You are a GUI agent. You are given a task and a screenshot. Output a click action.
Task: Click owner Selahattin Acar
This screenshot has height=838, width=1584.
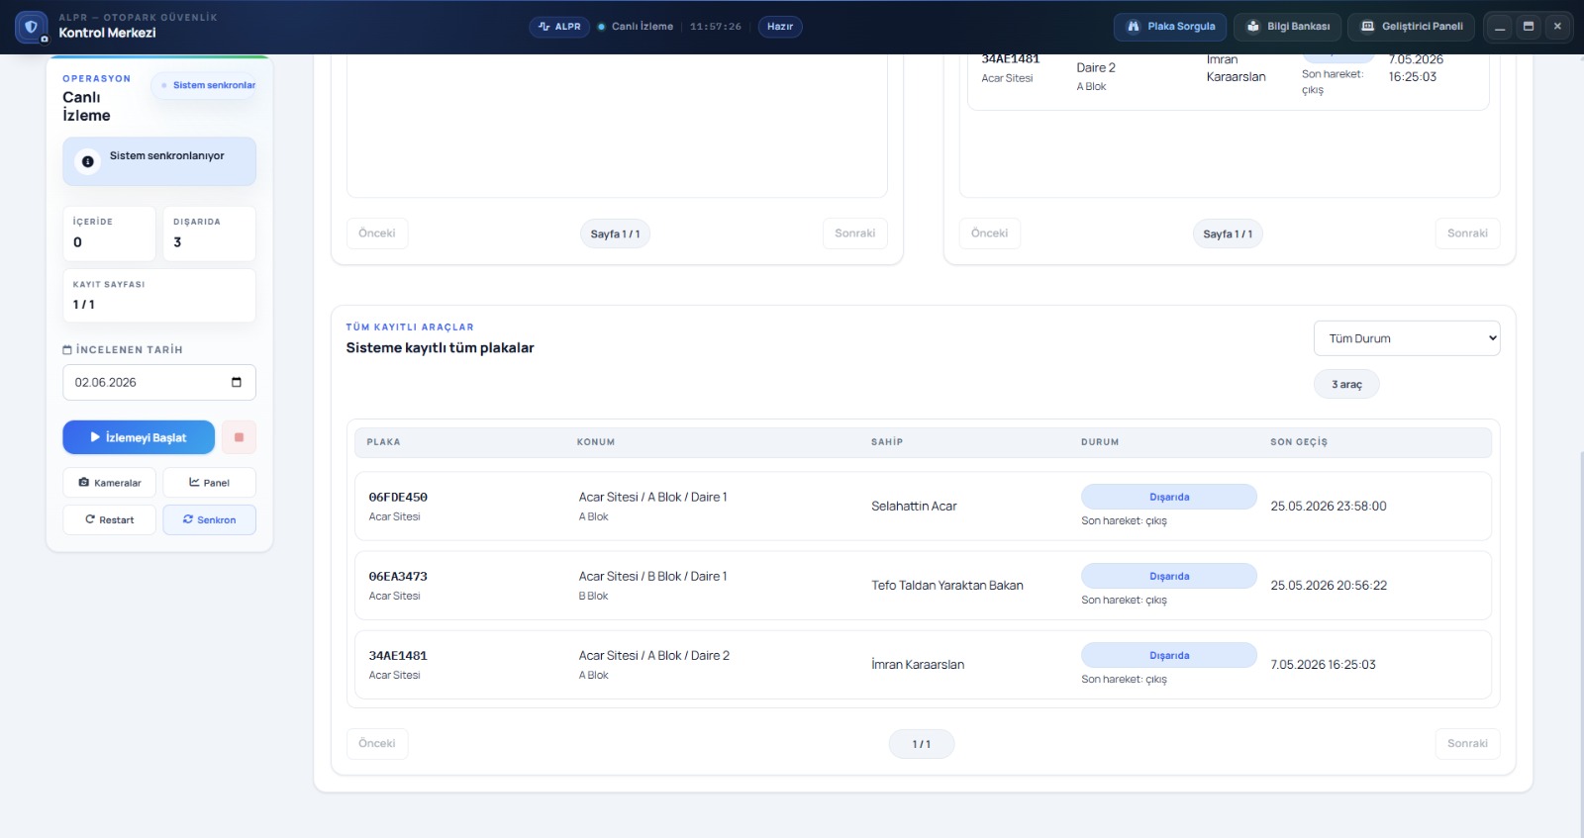click(914, 506)
